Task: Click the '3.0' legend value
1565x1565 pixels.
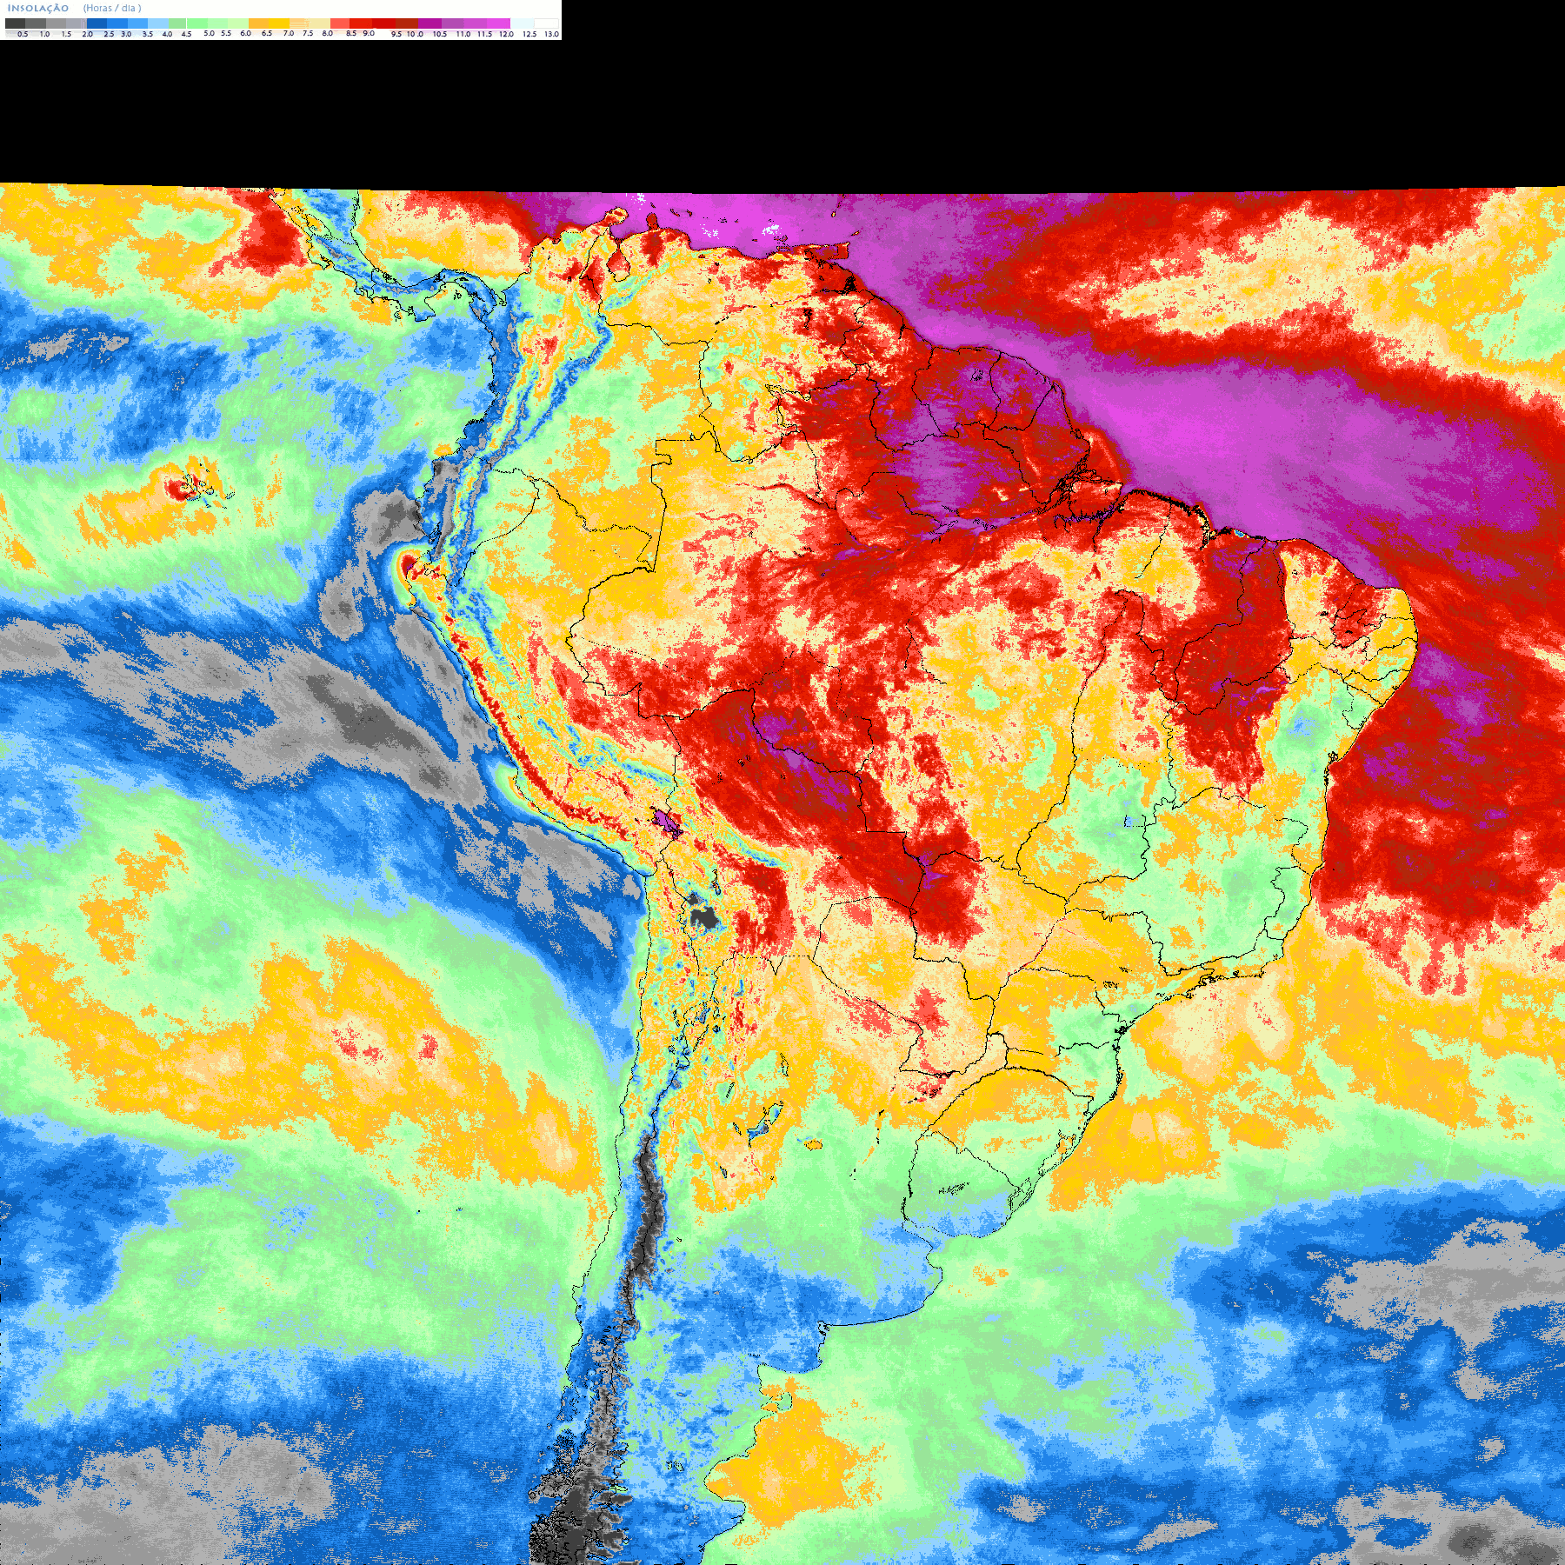Action: [126, 34]
